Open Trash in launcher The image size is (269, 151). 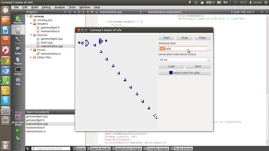pyautogui.click(x=5, y=145)
